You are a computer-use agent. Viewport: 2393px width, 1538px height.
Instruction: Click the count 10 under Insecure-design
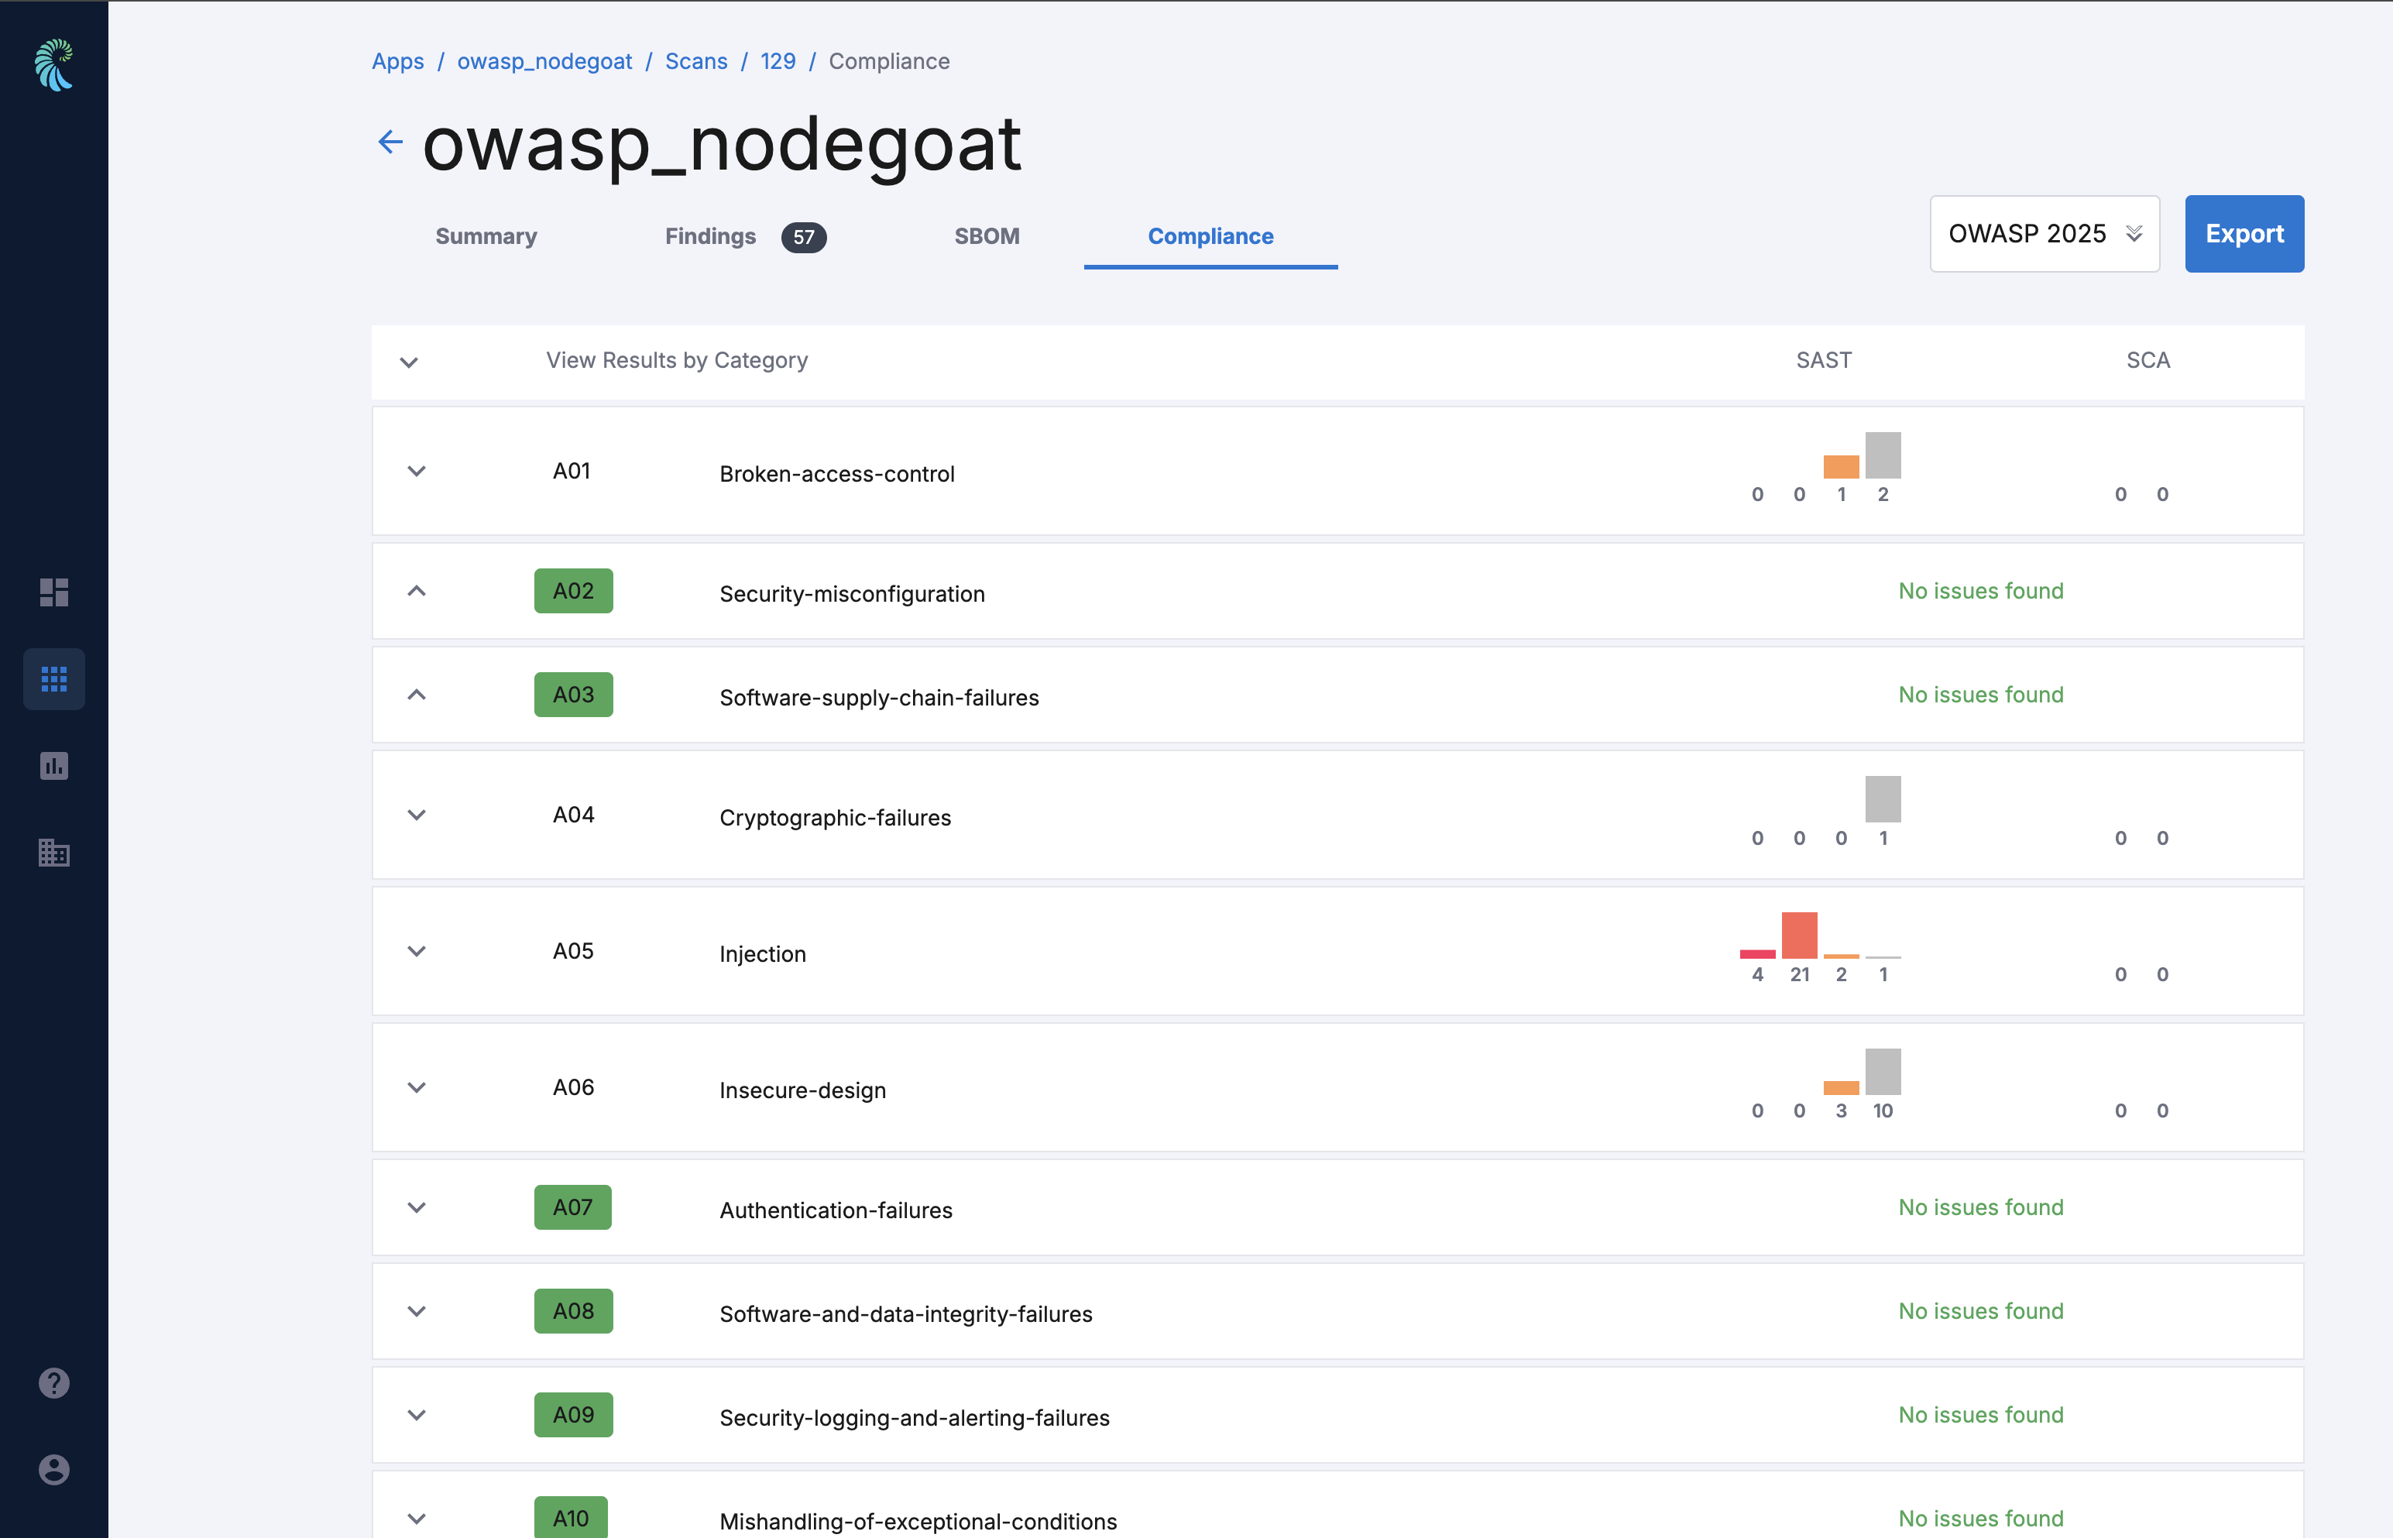click(1883, 1111)
